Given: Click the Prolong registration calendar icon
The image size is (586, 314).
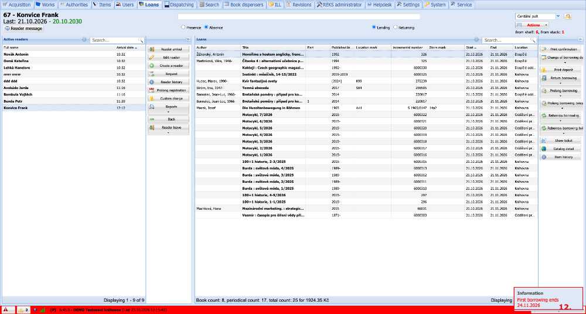Looking at the screenshot, I should click(152, 90).
